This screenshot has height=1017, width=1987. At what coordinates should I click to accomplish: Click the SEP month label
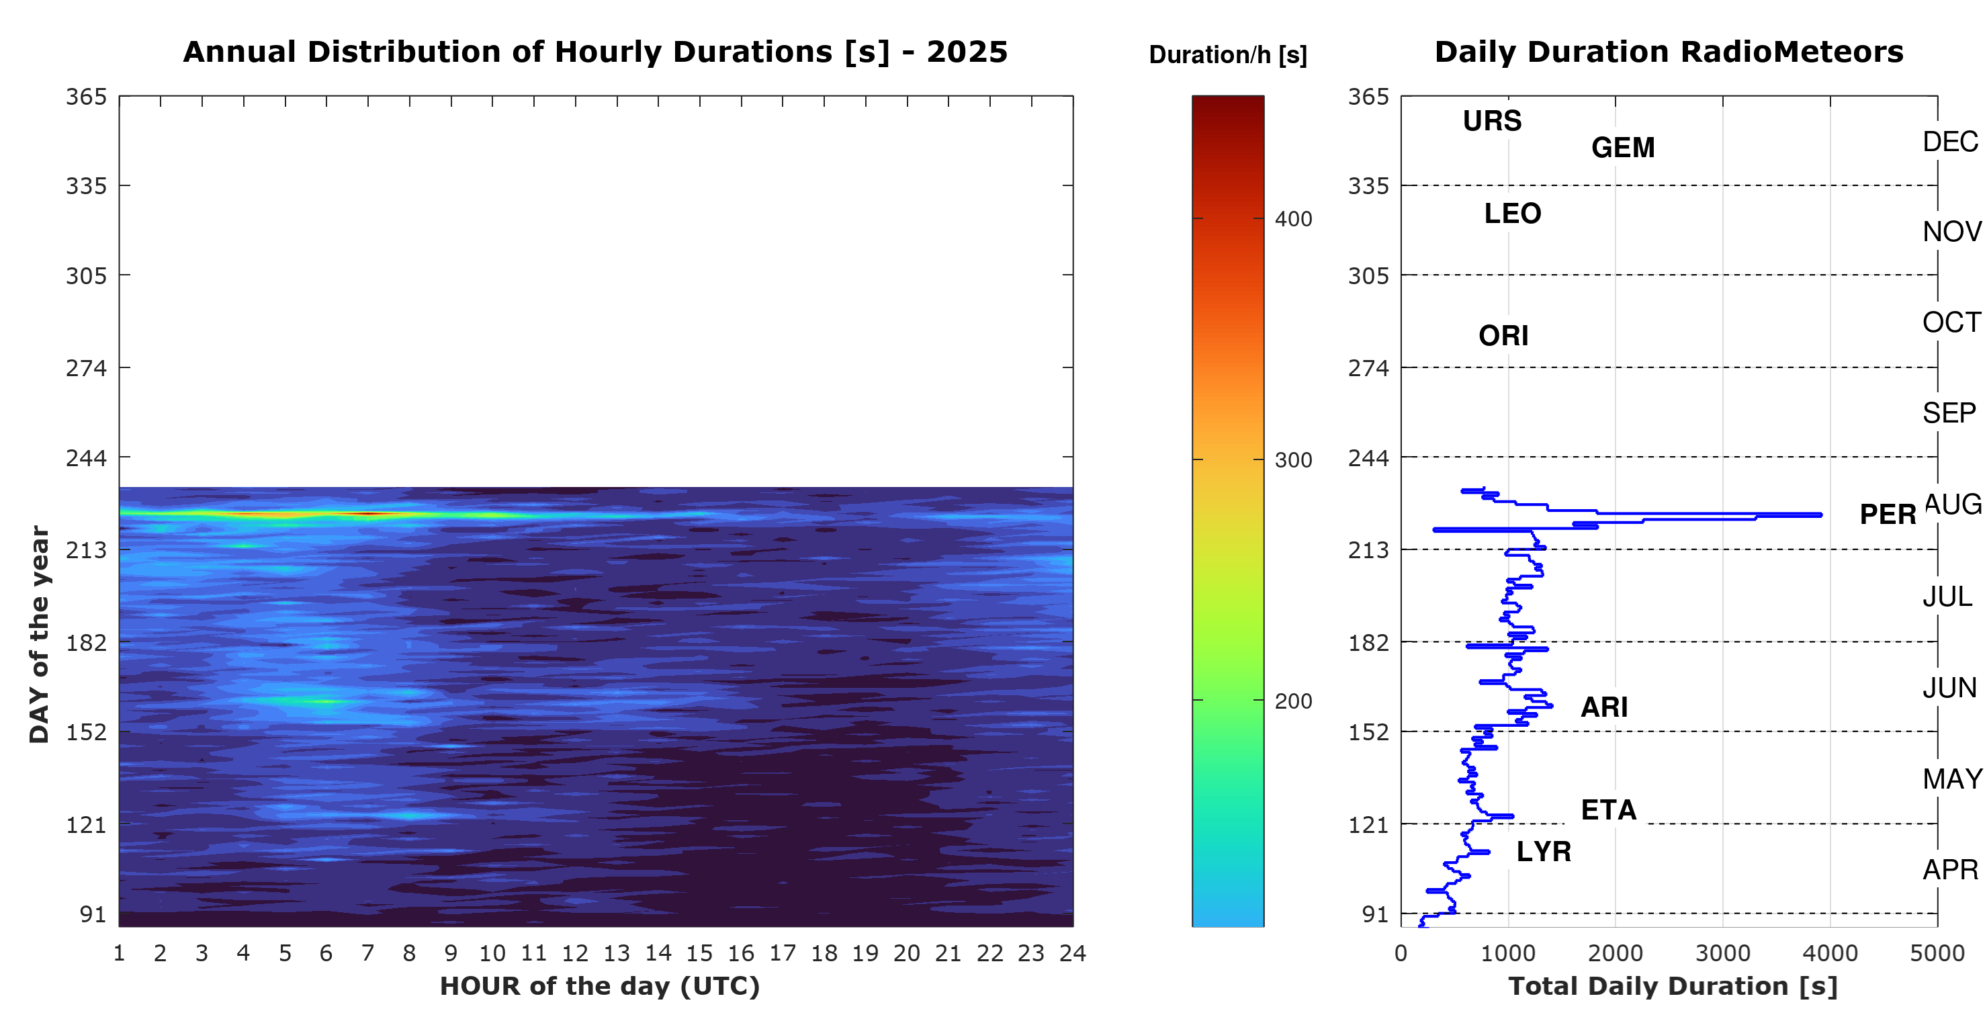coord(1949,414)
